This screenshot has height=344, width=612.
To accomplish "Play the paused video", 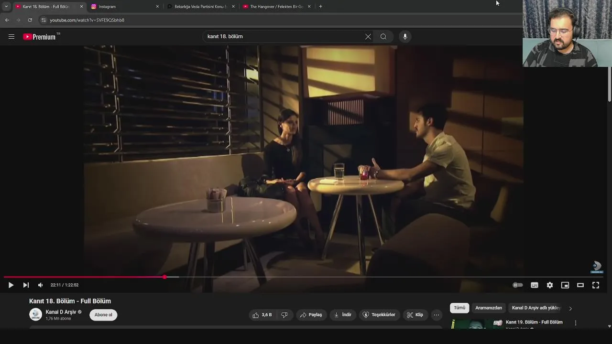I will pos(11,285).
